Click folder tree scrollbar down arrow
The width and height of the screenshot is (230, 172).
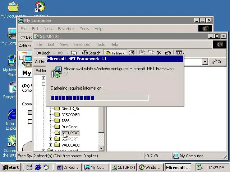tap(101, 148)
